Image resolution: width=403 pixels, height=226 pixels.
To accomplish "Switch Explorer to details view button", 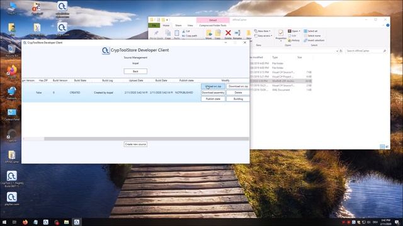I will click(382, 146).
